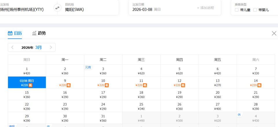Click the low-price badge on March 9
The height and width of the screenshot is (127, 278).
point(69,85)
